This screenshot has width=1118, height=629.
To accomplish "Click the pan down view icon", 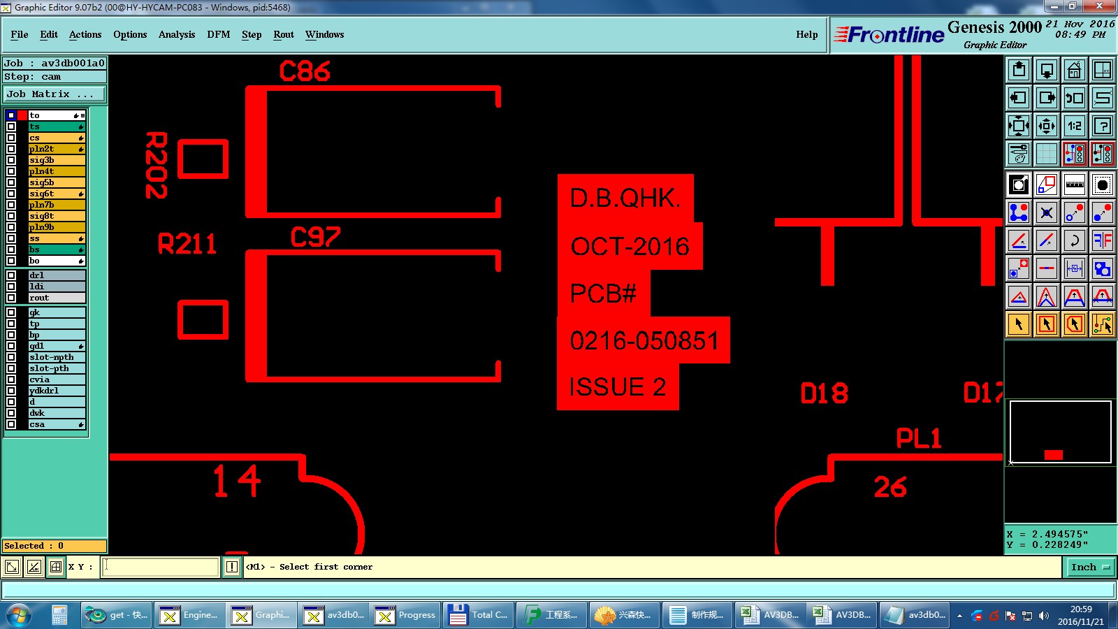I will (1047, 70).
